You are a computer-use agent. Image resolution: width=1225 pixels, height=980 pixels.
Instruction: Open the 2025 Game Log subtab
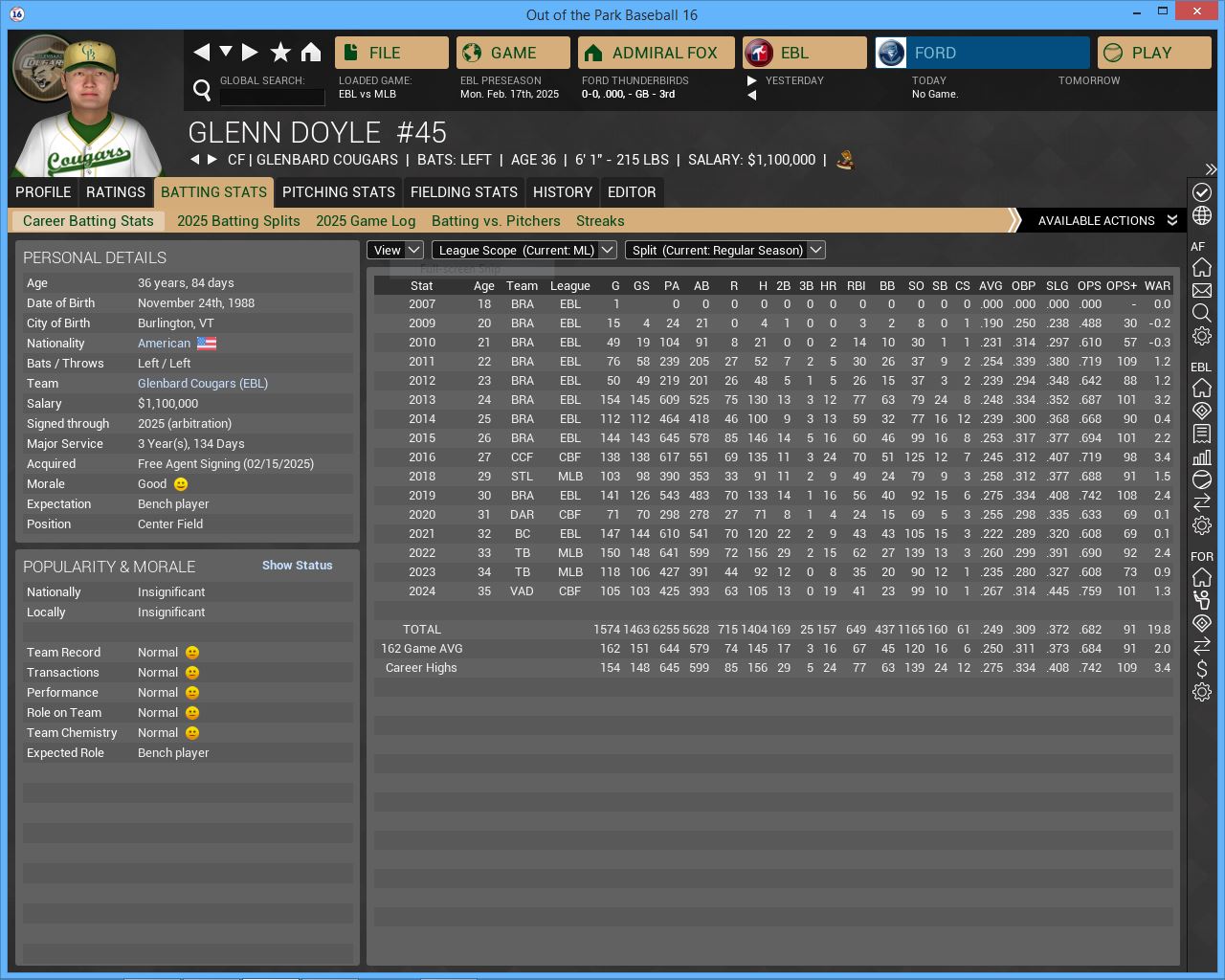pyautogui.click(x=366, y=221)
